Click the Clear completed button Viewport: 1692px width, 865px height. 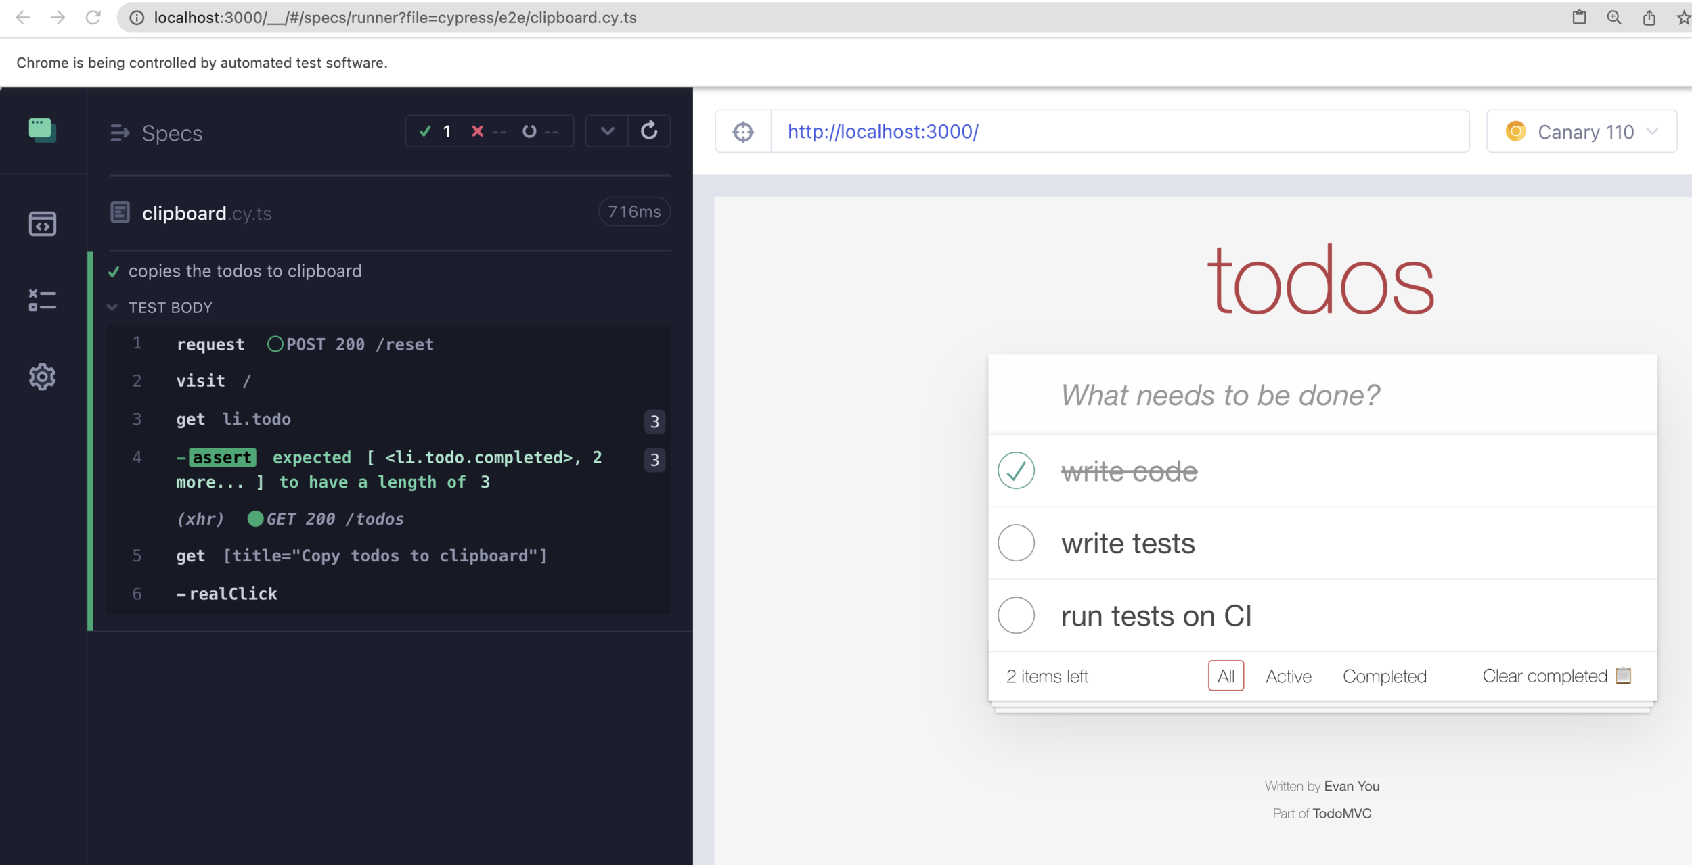tap(1544, 676)
